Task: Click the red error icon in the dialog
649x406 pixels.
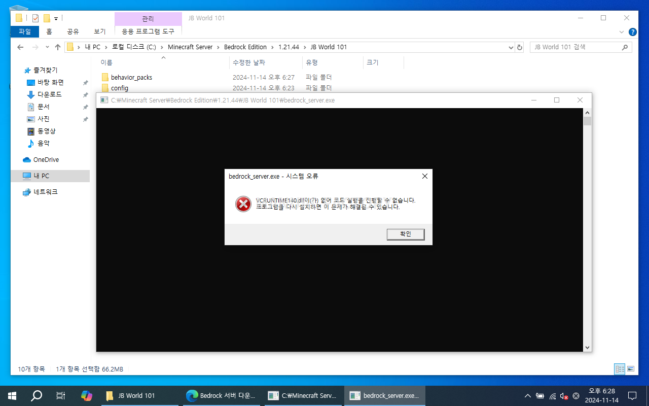Action: click(x=243, y=204)
